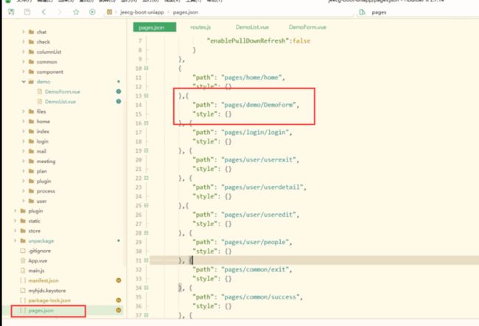Select the home folder row
479x326 pixels.
pos(64,122)
